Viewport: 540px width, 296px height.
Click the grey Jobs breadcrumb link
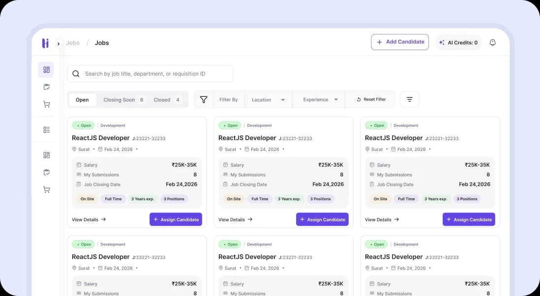(x=73, y=43)
